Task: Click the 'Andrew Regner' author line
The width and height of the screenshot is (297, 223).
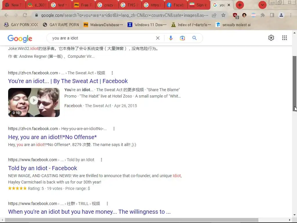Action: pos(51,57)
